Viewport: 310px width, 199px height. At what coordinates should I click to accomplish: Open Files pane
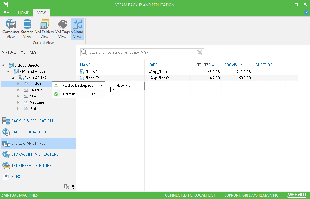[x=38, y=176]
